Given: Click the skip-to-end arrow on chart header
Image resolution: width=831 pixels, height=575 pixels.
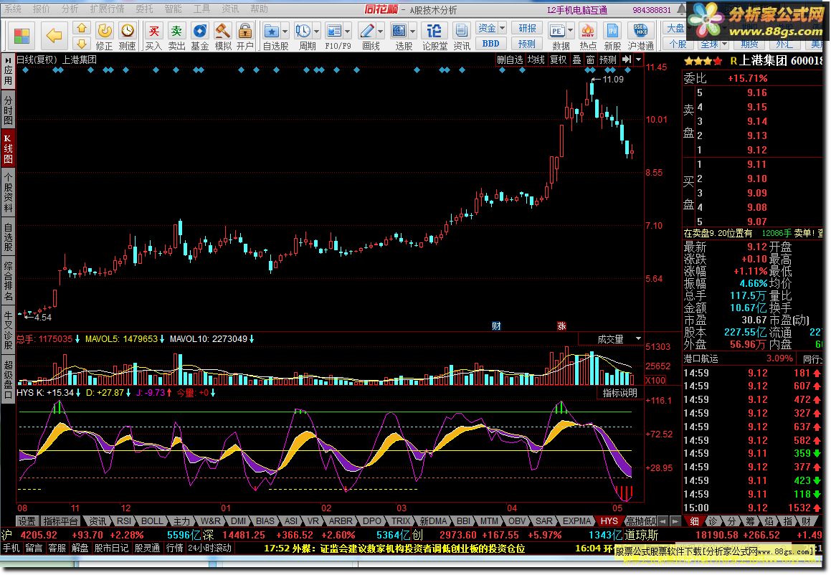Looking at the screenshot, I should (627, 60).
